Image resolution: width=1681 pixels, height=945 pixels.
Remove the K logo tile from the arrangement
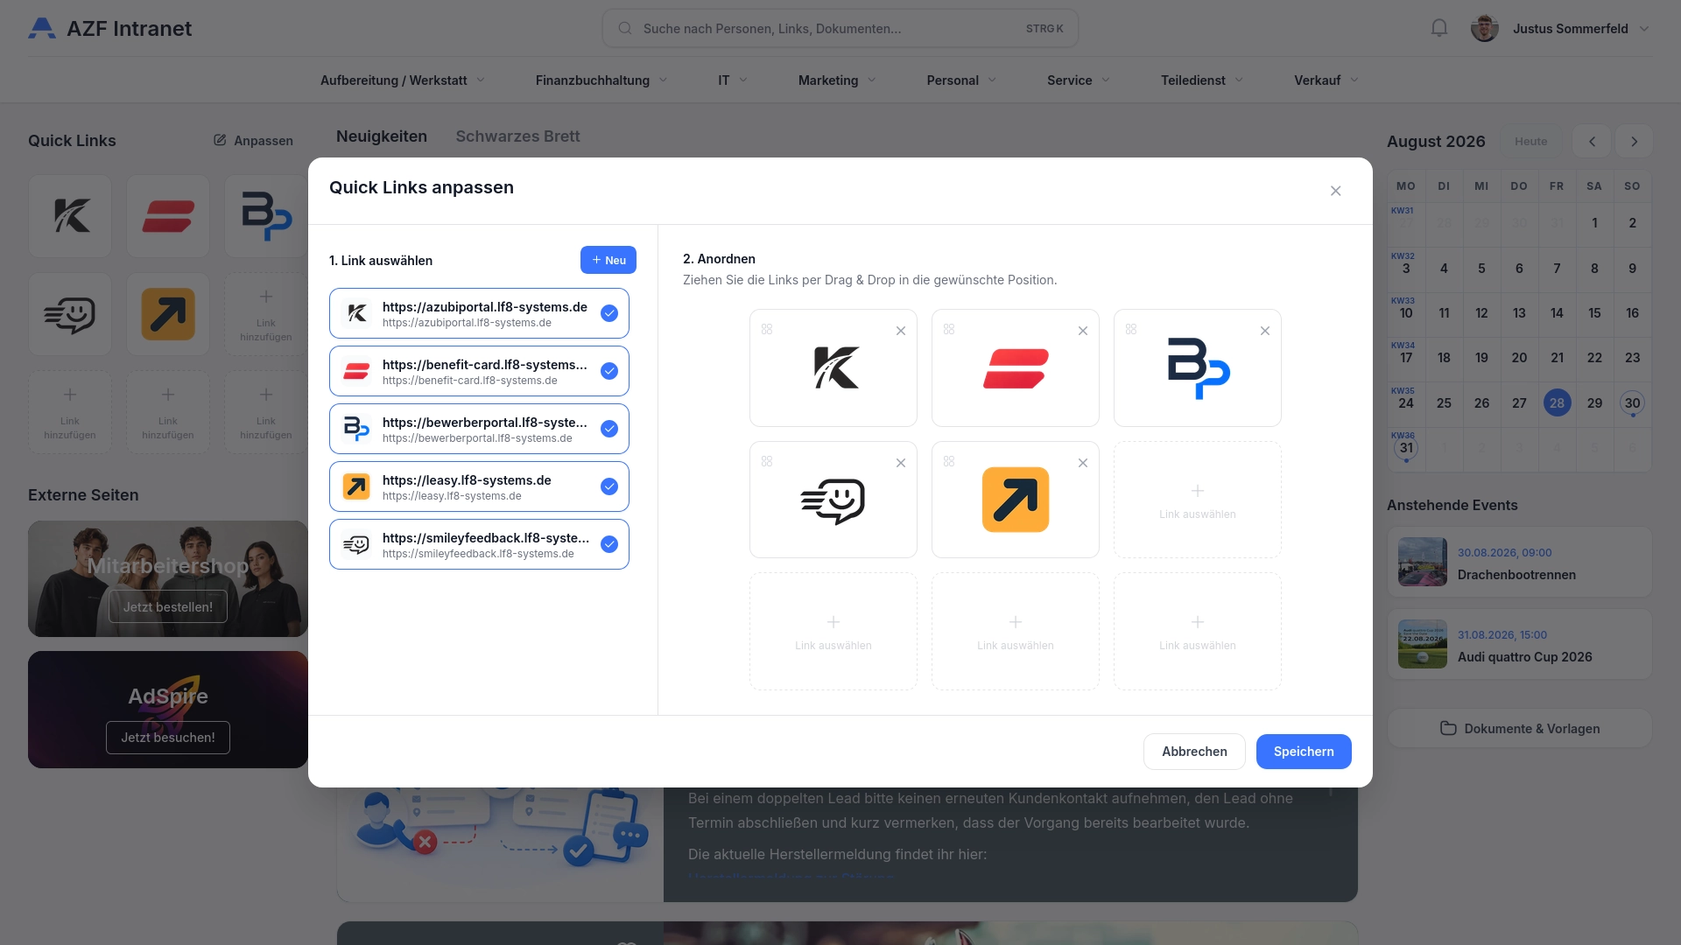901,331
